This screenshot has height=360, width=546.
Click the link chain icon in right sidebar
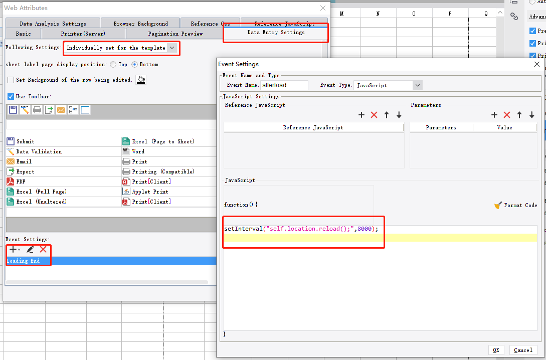click(514, 16)
